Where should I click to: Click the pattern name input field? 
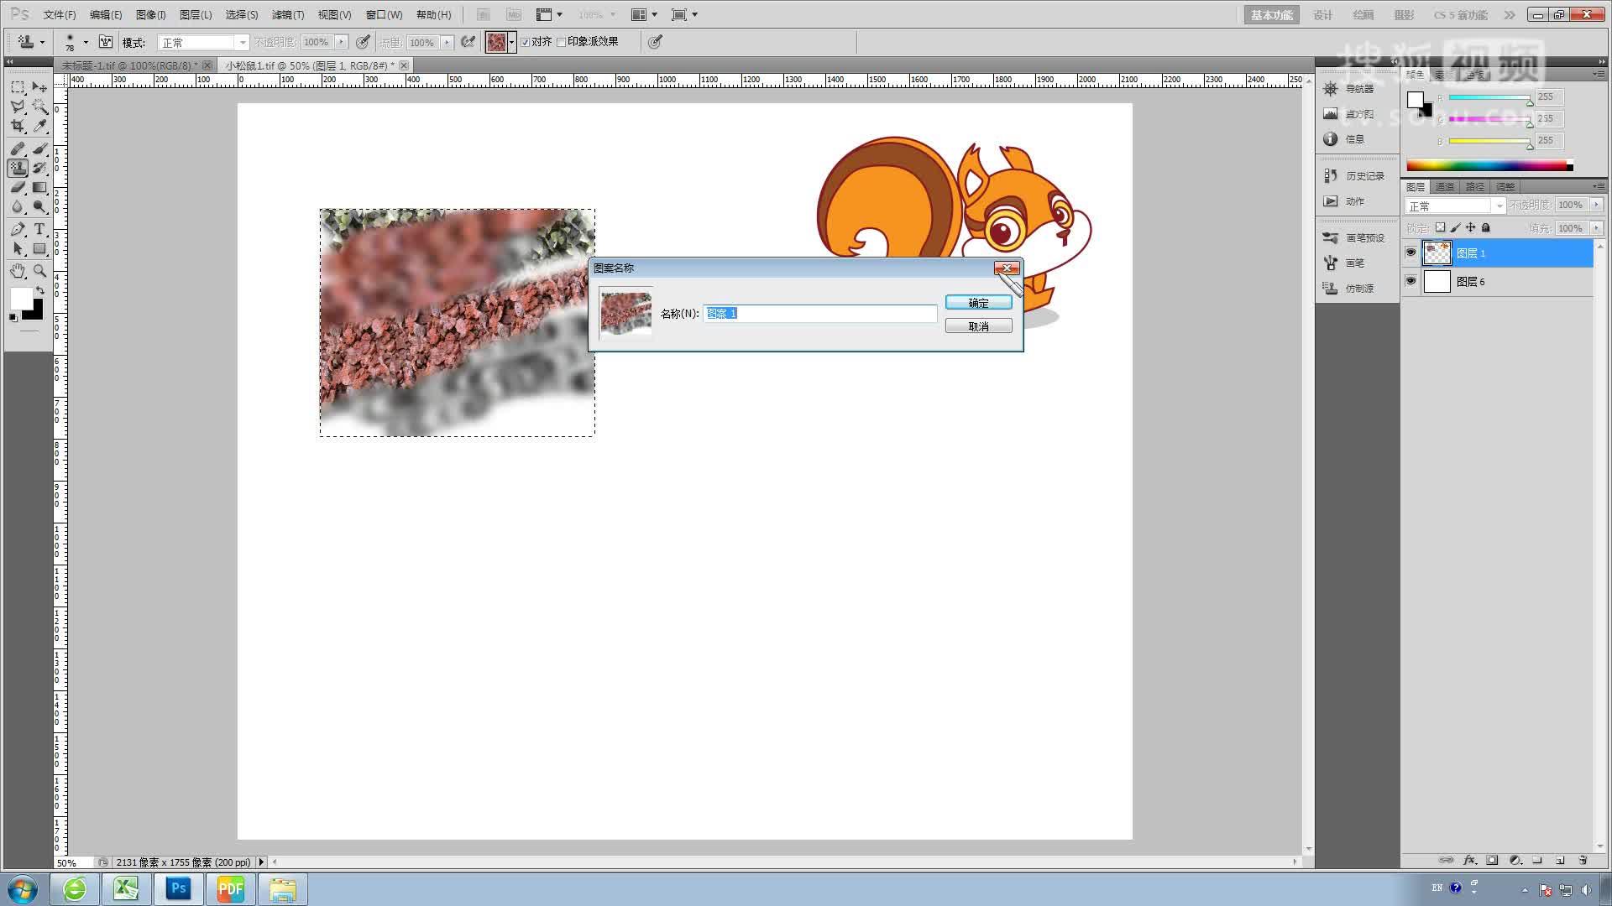pos(819,313)
